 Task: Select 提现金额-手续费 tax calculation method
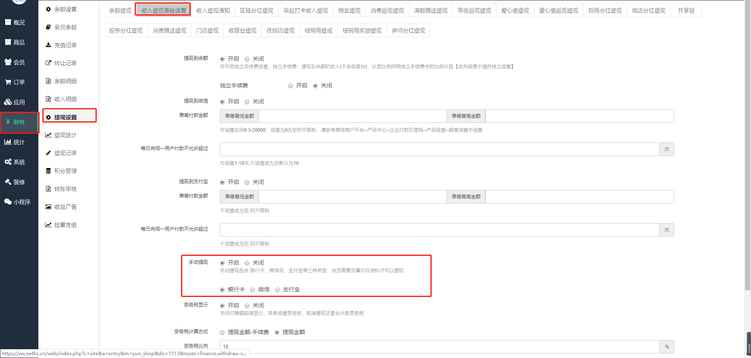pos(222,332)
